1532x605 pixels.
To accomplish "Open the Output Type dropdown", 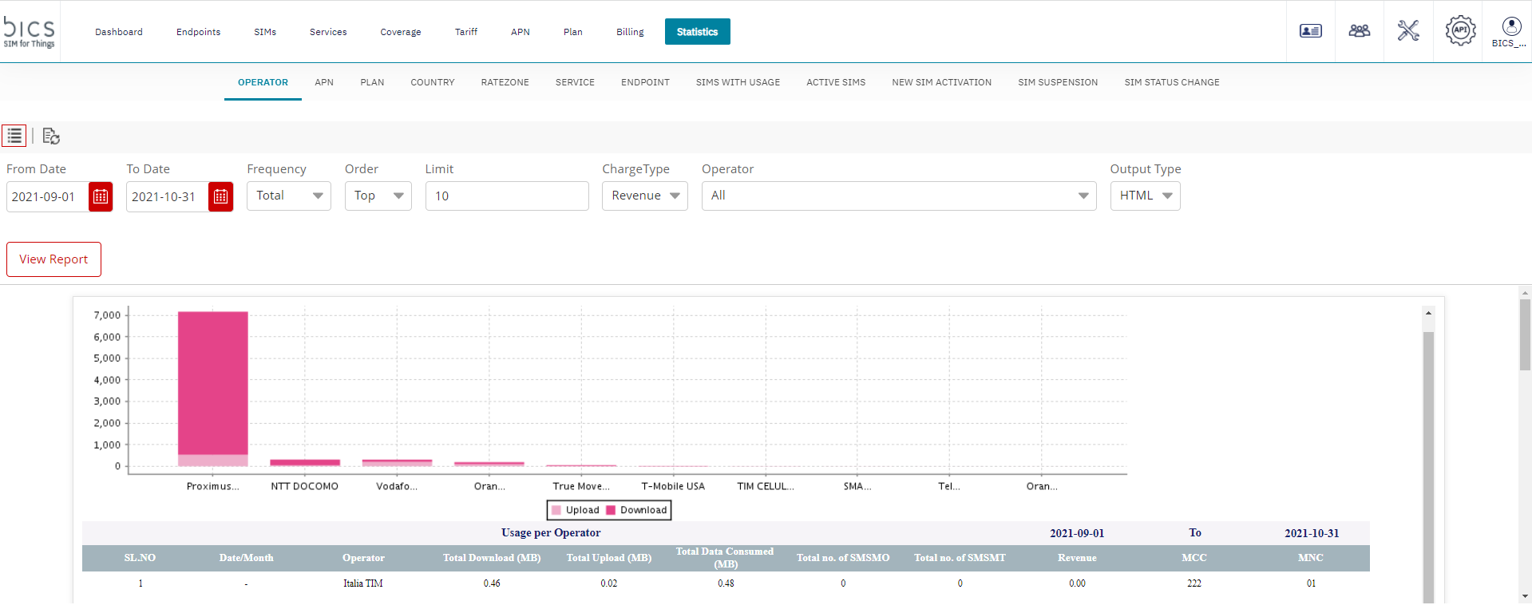I will point(1145,196).
